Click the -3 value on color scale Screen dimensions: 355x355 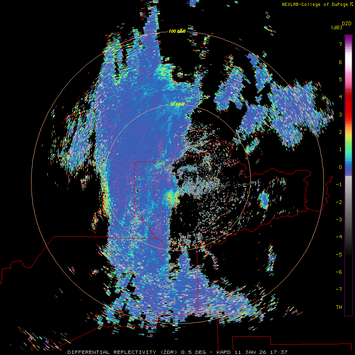point(339,220)
